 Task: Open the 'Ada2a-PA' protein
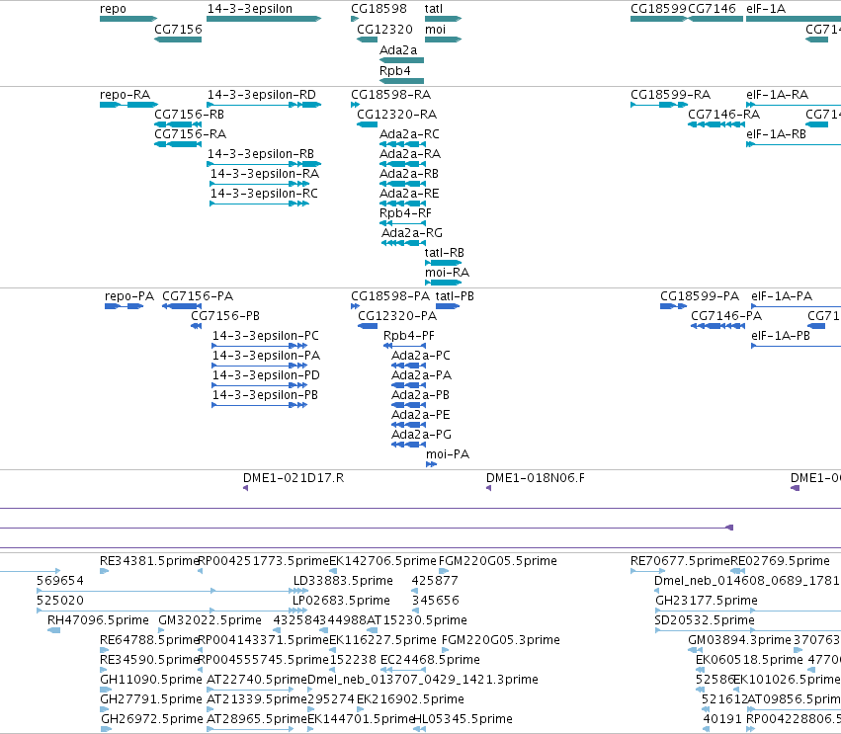422,375
